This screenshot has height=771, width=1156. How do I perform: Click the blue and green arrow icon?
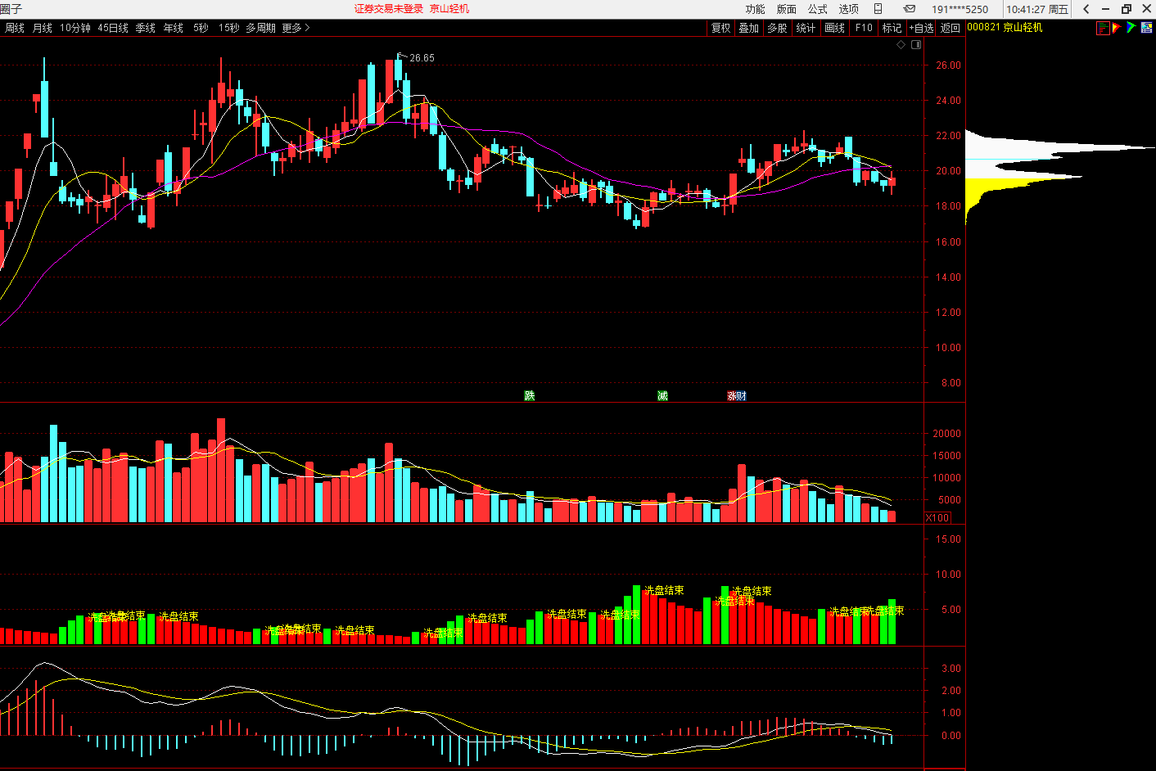pos(1131,28)
